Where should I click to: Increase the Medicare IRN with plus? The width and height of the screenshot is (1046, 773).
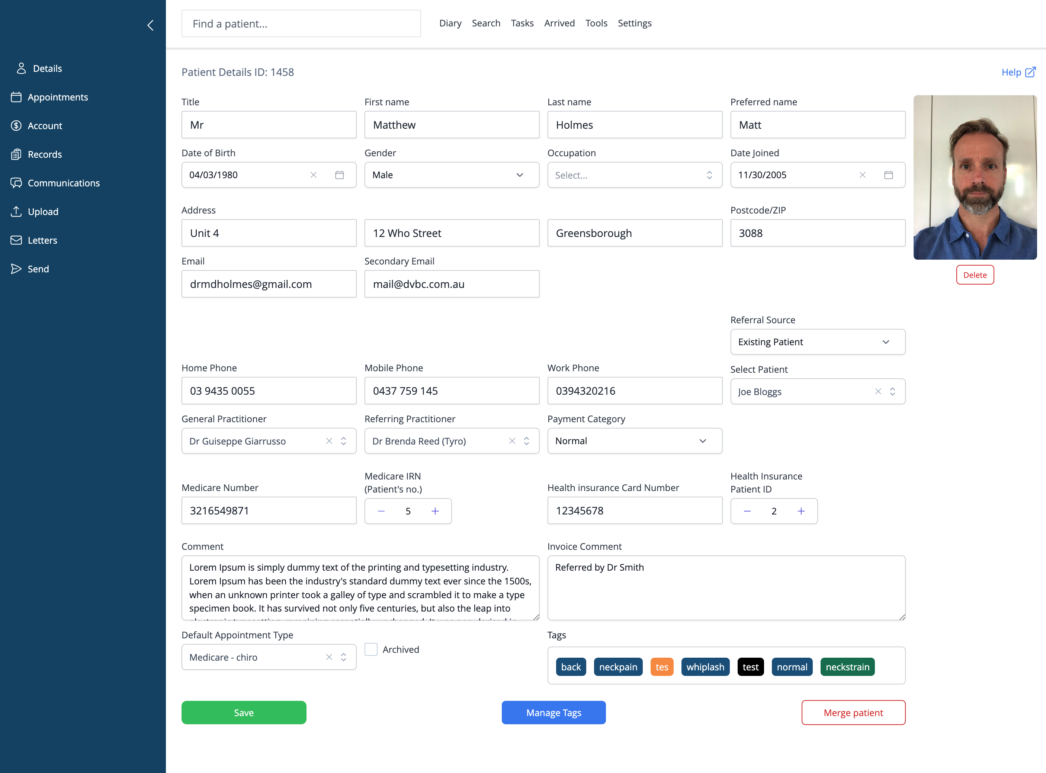point(434,511)
